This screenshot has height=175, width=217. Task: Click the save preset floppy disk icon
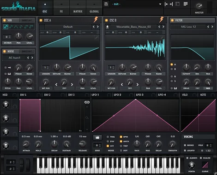(106, 4)
